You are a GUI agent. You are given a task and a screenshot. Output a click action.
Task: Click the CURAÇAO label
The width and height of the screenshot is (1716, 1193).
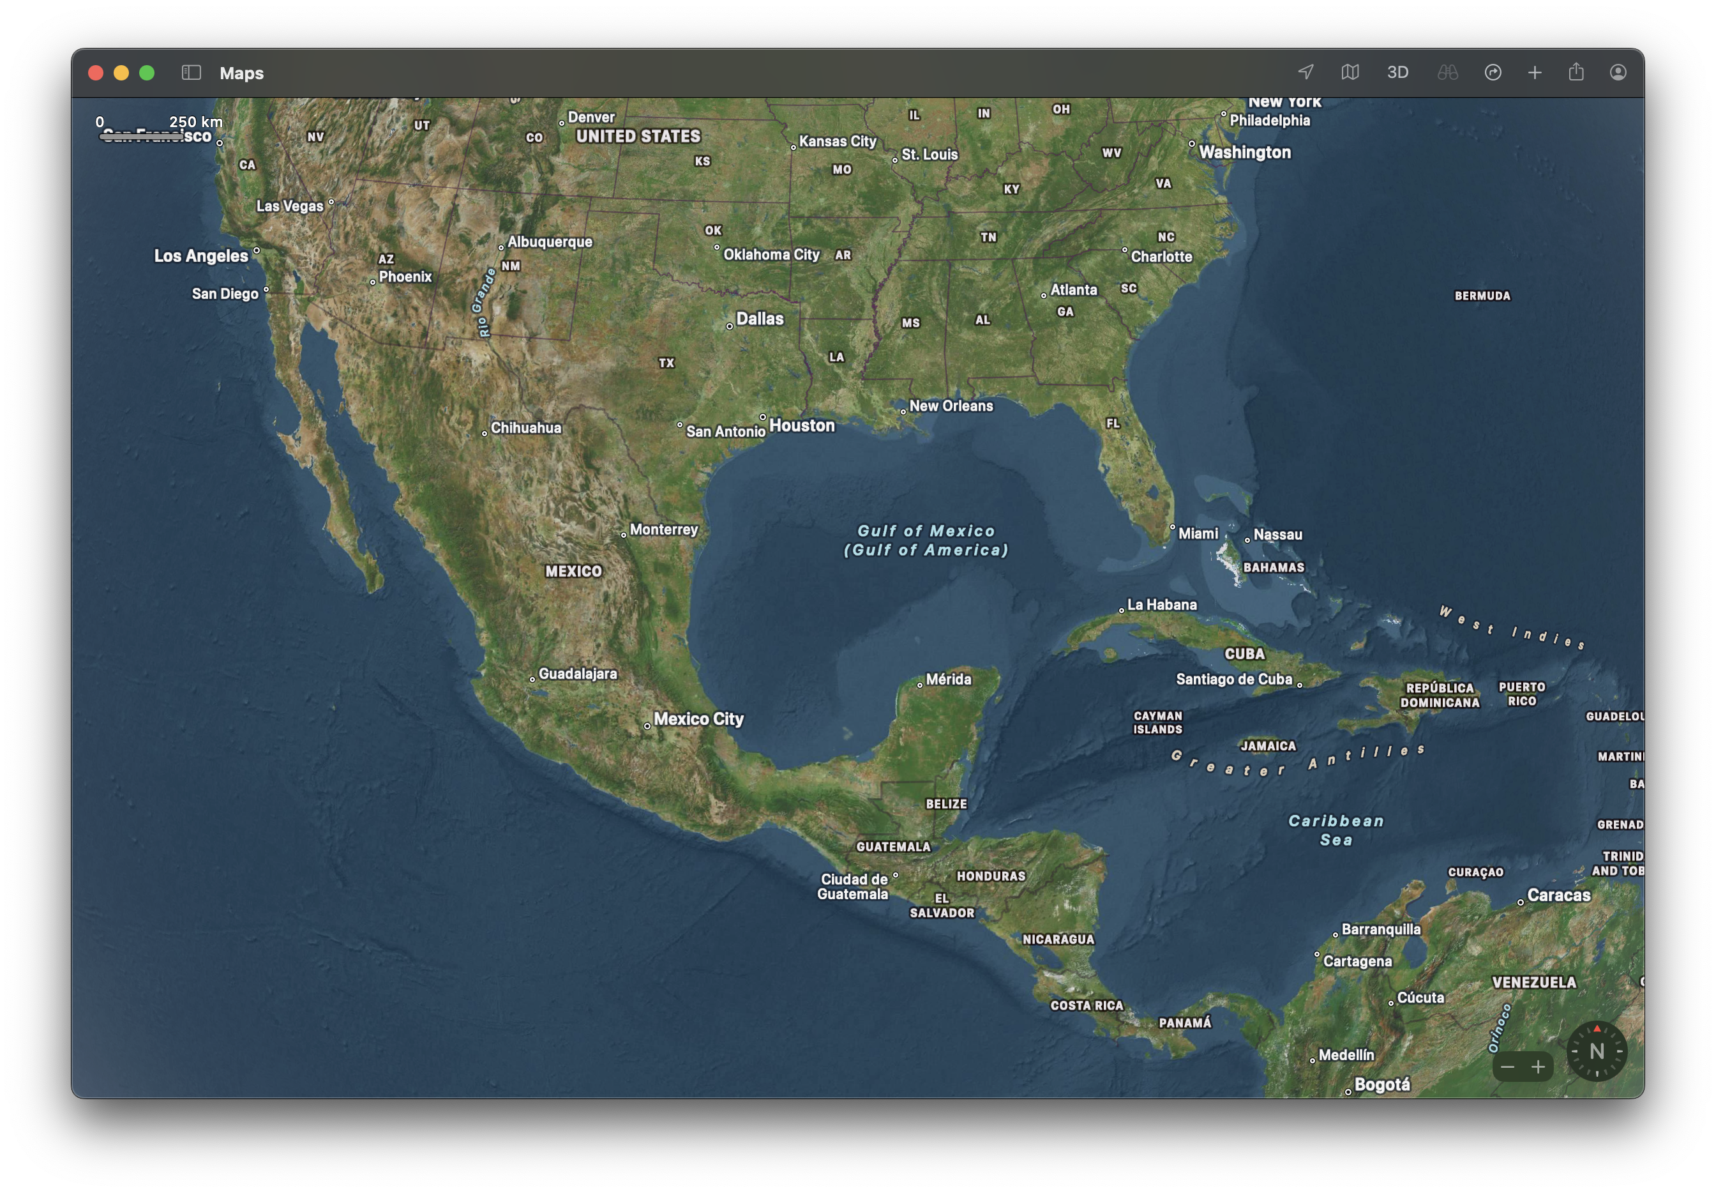pyautogui.click(x=1475, y=872)
